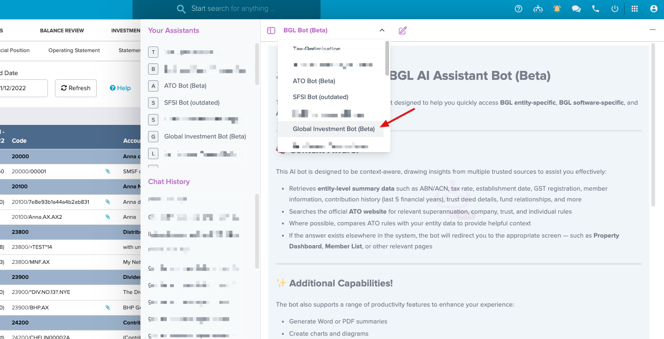Click code 23900/*DIV.NO.13?.NYE

pyautogui.click(x=41, y=292)
